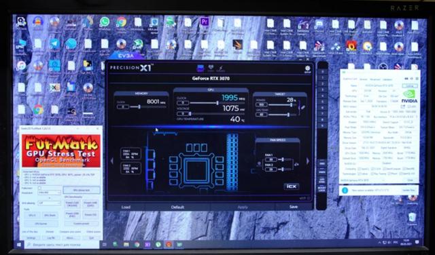Click the power/temp target link icon
The image size is (435, 255).
tap(303, 107)
